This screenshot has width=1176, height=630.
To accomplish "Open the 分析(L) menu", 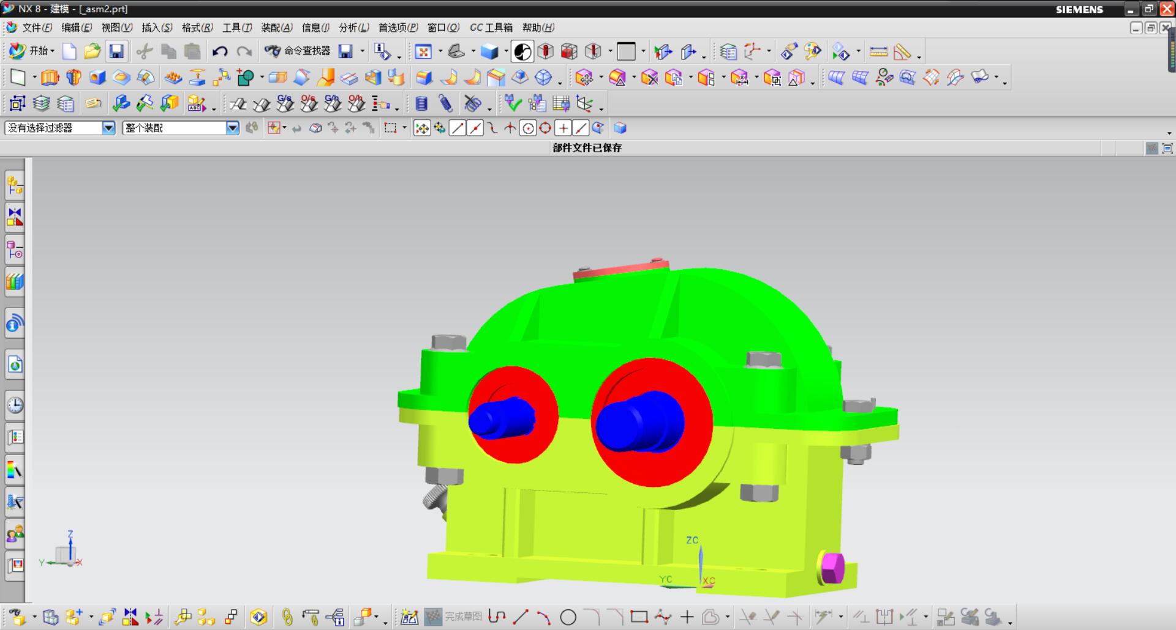I will click(353, 28).
